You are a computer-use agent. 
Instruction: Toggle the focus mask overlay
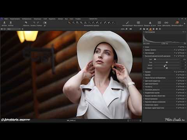coord(138,23)
